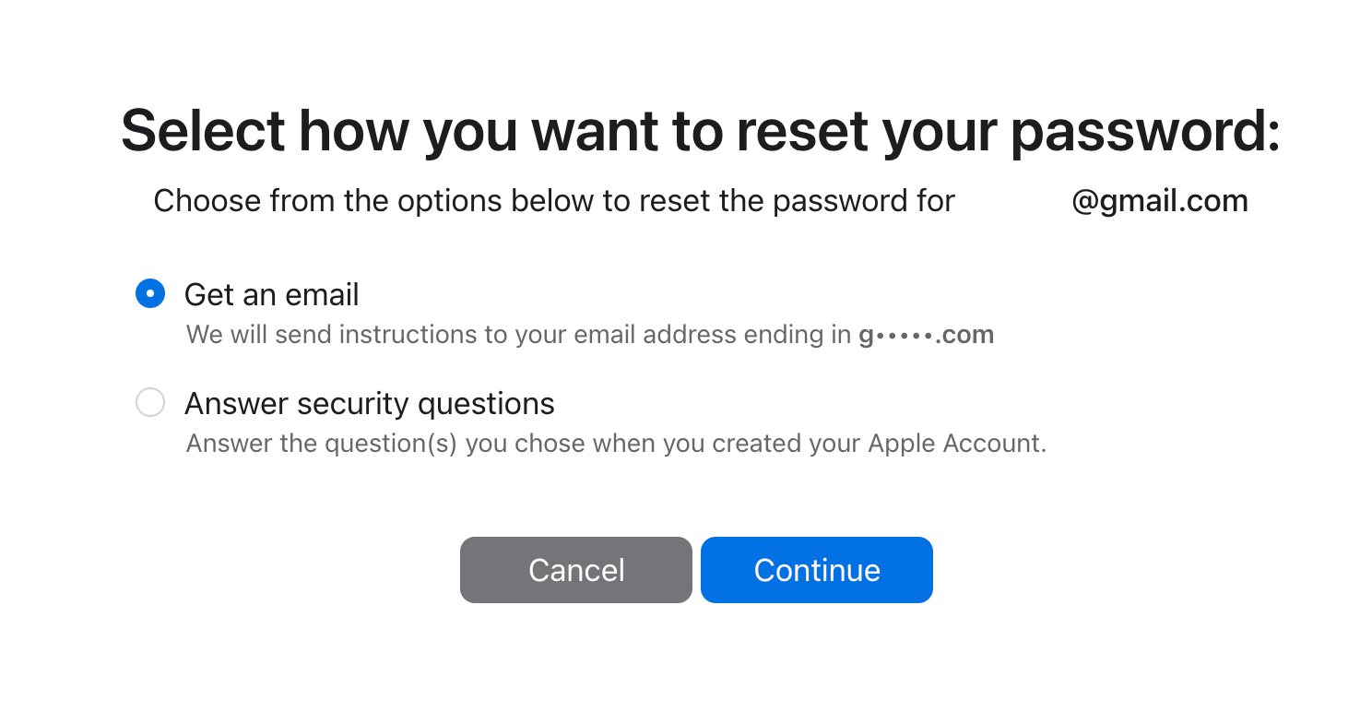Click the "Choose from the options below" subtitle
The image size is (1372, 712).
click(553, 201)
